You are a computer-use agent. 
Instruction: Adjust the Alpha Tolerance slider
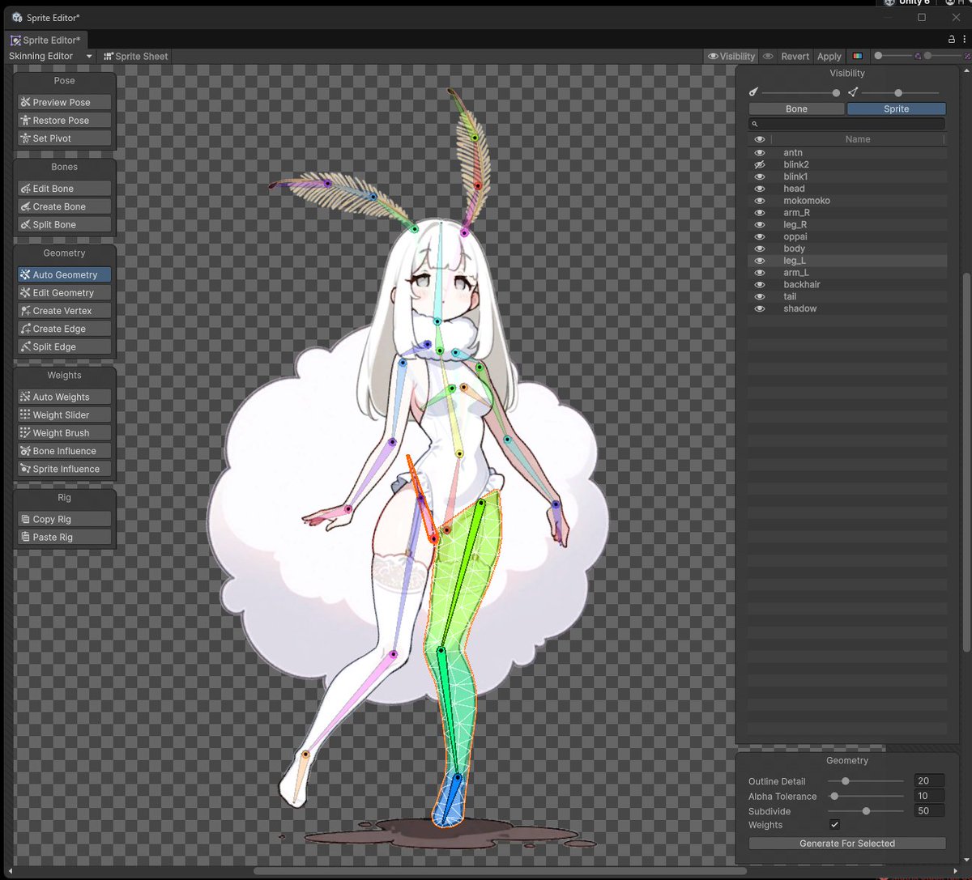(866, 797)
